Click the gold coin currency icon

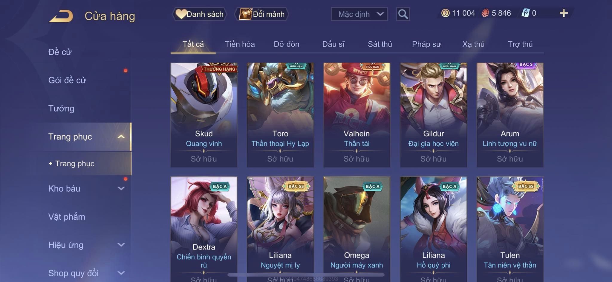click(x=445, y=13)
